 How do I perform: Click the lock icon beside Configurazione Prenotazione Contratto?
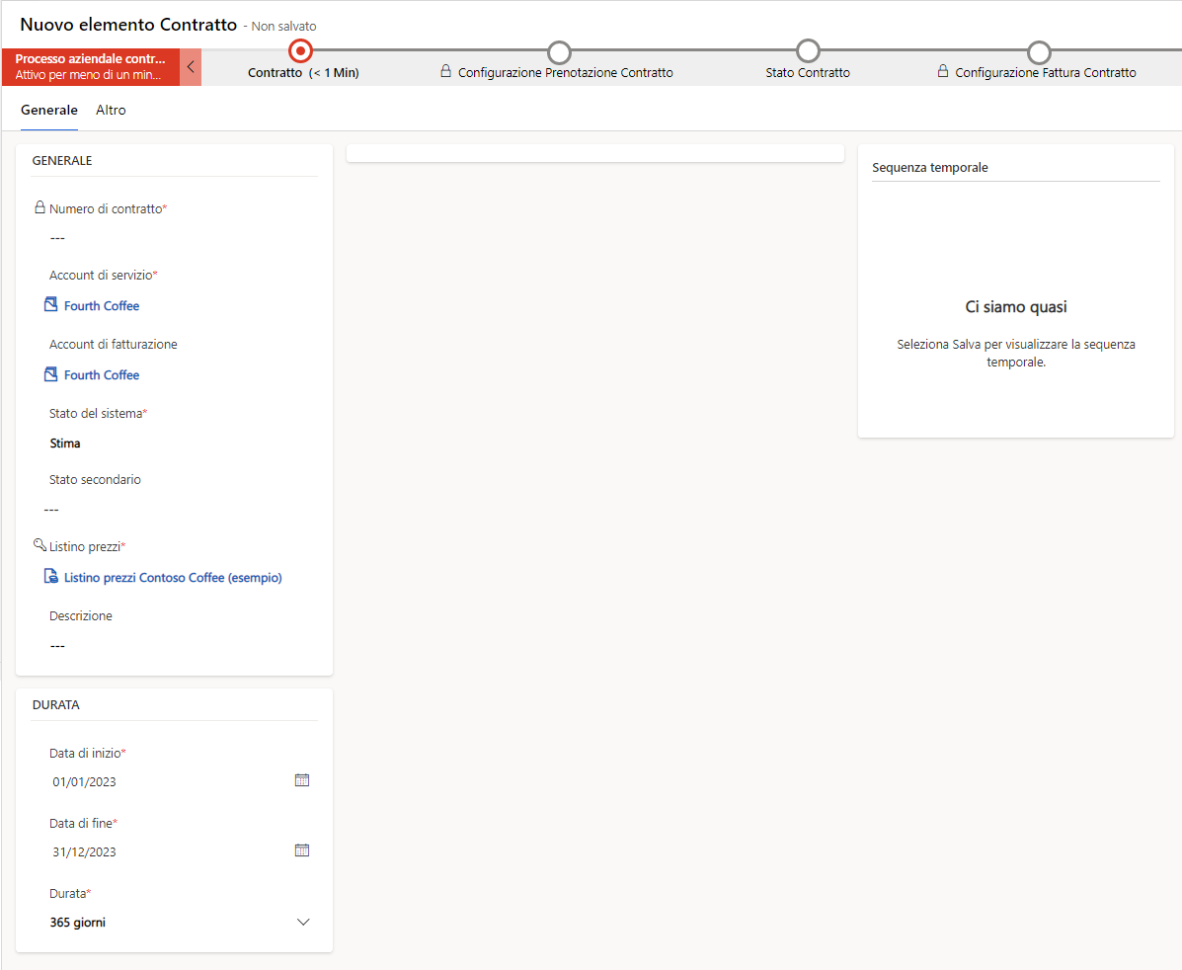[445, 72]
